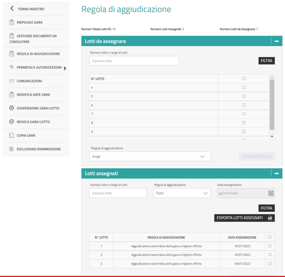Image resolution: width=285 pixels, height=277 pixels.
Task: Click the Revoca Gara/Lotto cancel icon
Action: pos(12,122)
